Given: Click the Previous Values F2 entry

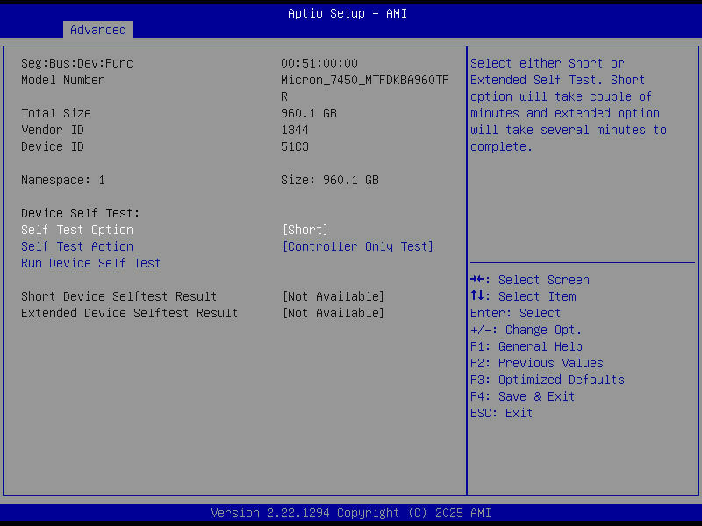Looking at the screenshot, I should click(x=538, y=362).
